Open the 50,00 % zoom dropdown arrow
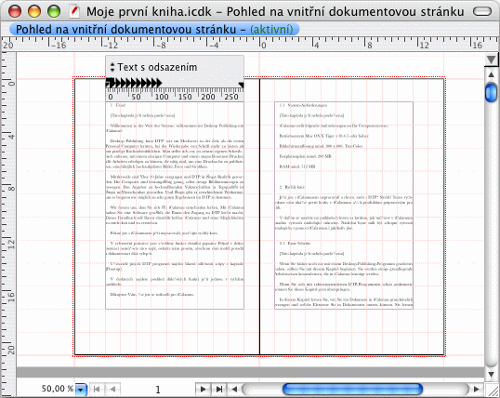The image size is (500, 398). point(81,390)
